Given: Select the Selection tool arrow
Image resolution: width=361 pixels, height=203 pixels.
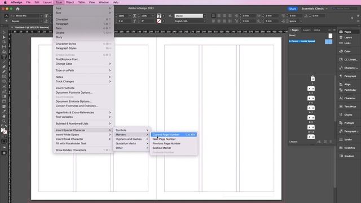Looking at the screenshot, I should tap(4, 33).
